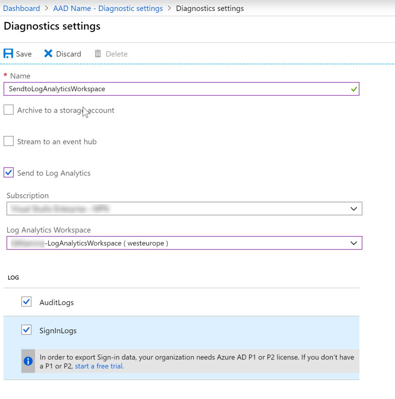Uncheck the AuditLogs option
395x399 pixels.
[x=27, y=302]
